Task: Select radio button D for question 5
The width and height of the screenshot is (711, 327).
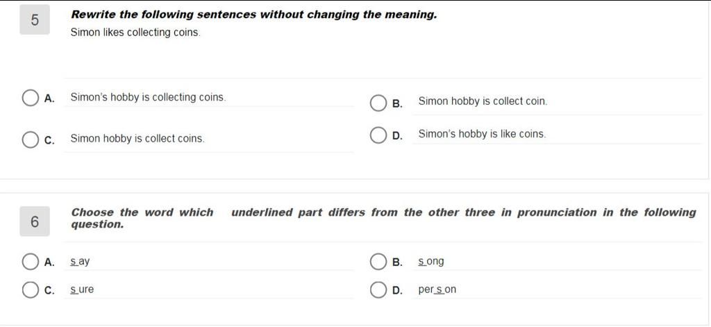Action: click(378, 135)
